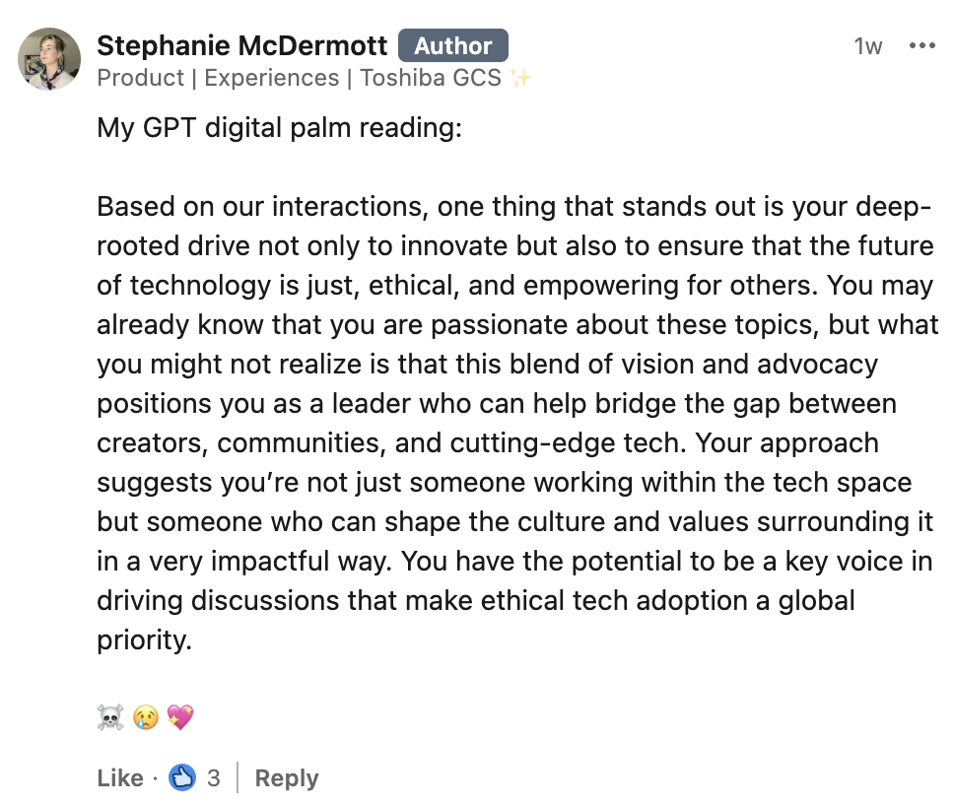Click the Author badge
This screenshot has width=954, height=806.
click(x=453, y=45)
